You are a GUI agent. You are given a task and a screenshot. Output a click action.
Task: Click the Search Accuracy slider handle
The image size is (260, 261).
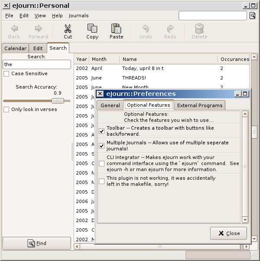(58, 101)
